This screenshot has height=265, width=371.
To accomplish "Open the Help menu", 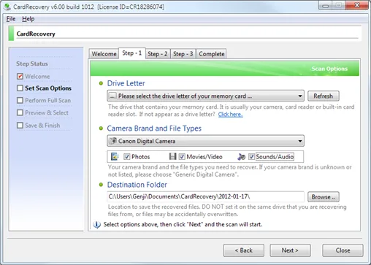I will click(x=28, y=19).
